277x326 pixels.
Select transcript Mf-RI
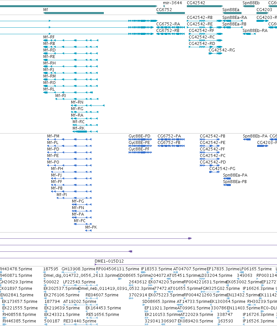click(61, 96)
